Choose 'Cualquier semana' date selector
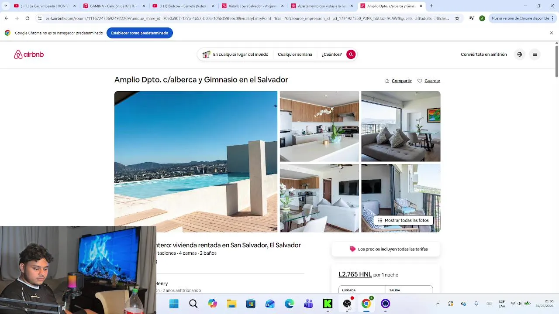The image size is (559, 314). pyautogui.click(x=295, y=55)
